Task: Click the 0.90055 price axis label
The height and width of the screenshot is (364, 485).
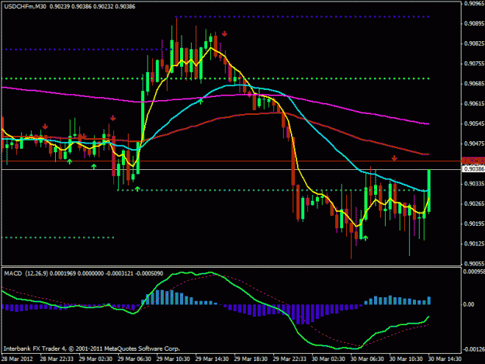Action: tap(474, 264)
